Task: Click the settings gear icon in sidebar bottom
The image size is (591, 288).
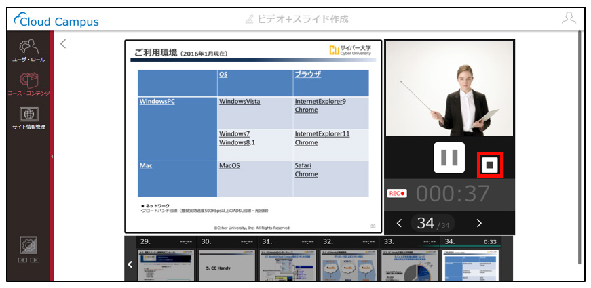Action: click(x=29, y=245)
